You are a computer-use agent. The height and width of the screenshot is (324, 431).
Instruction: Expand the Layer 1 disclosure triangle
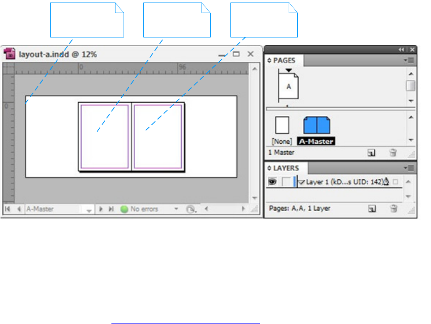pos(301,182)
